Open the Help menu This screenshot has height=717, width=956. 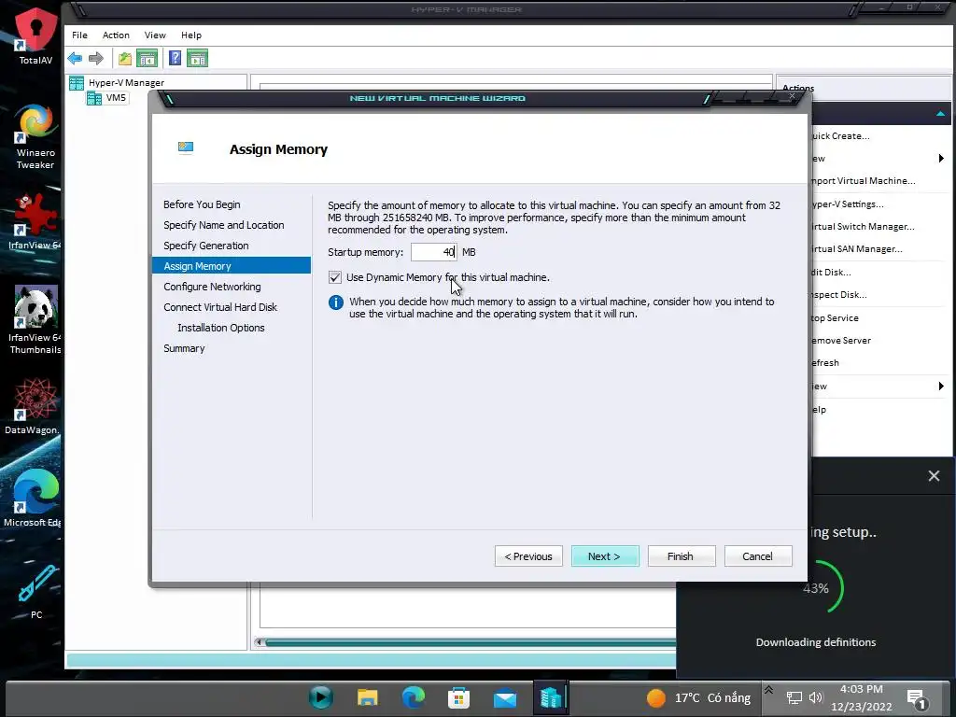[x=190, y=35]
